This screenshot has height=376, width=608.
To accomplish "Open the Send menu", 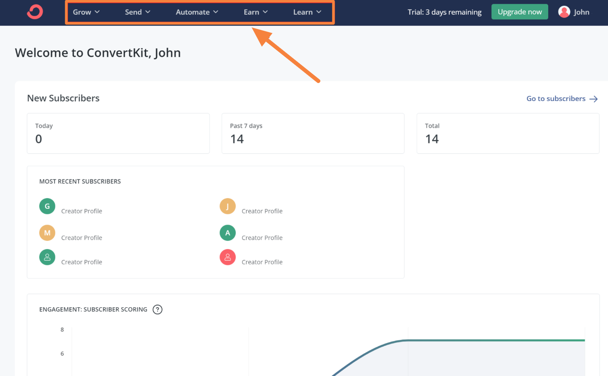I will 138,12.
